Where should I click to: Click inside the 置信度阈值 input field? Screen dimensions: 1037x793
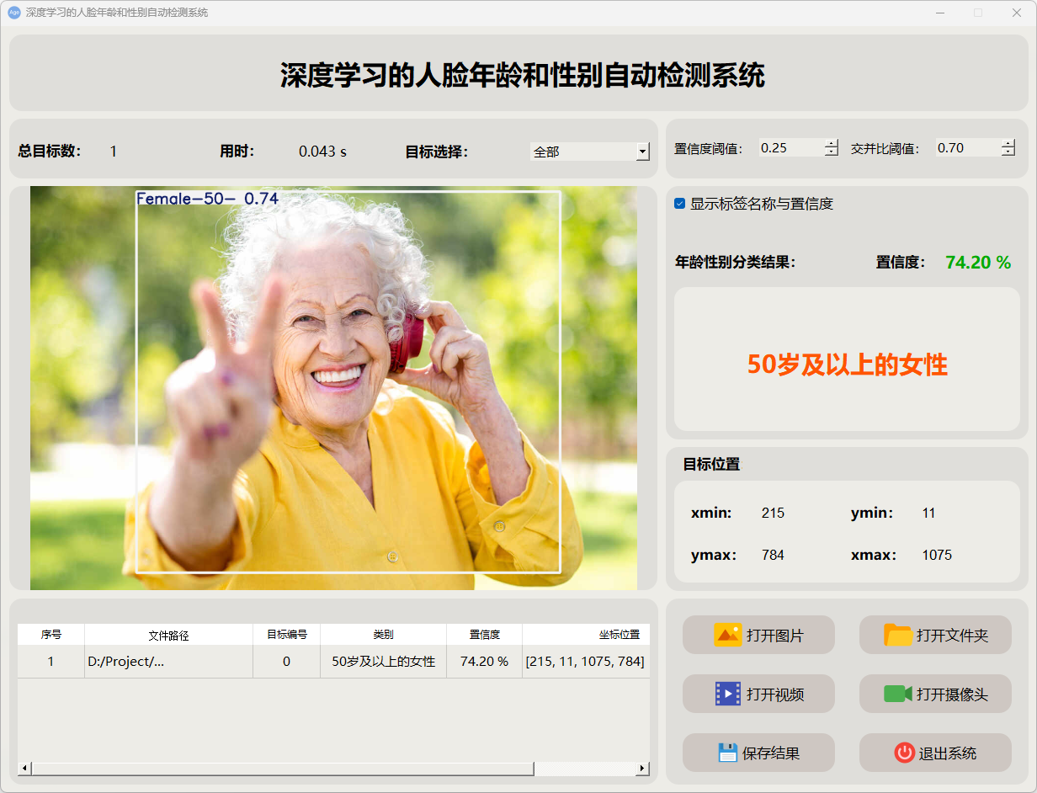click(x=790, y=148)
